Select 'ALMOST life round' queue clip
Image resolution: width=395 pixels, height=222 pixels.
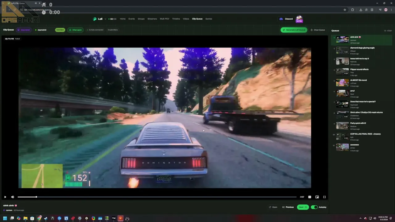click(x=362, y=82)
